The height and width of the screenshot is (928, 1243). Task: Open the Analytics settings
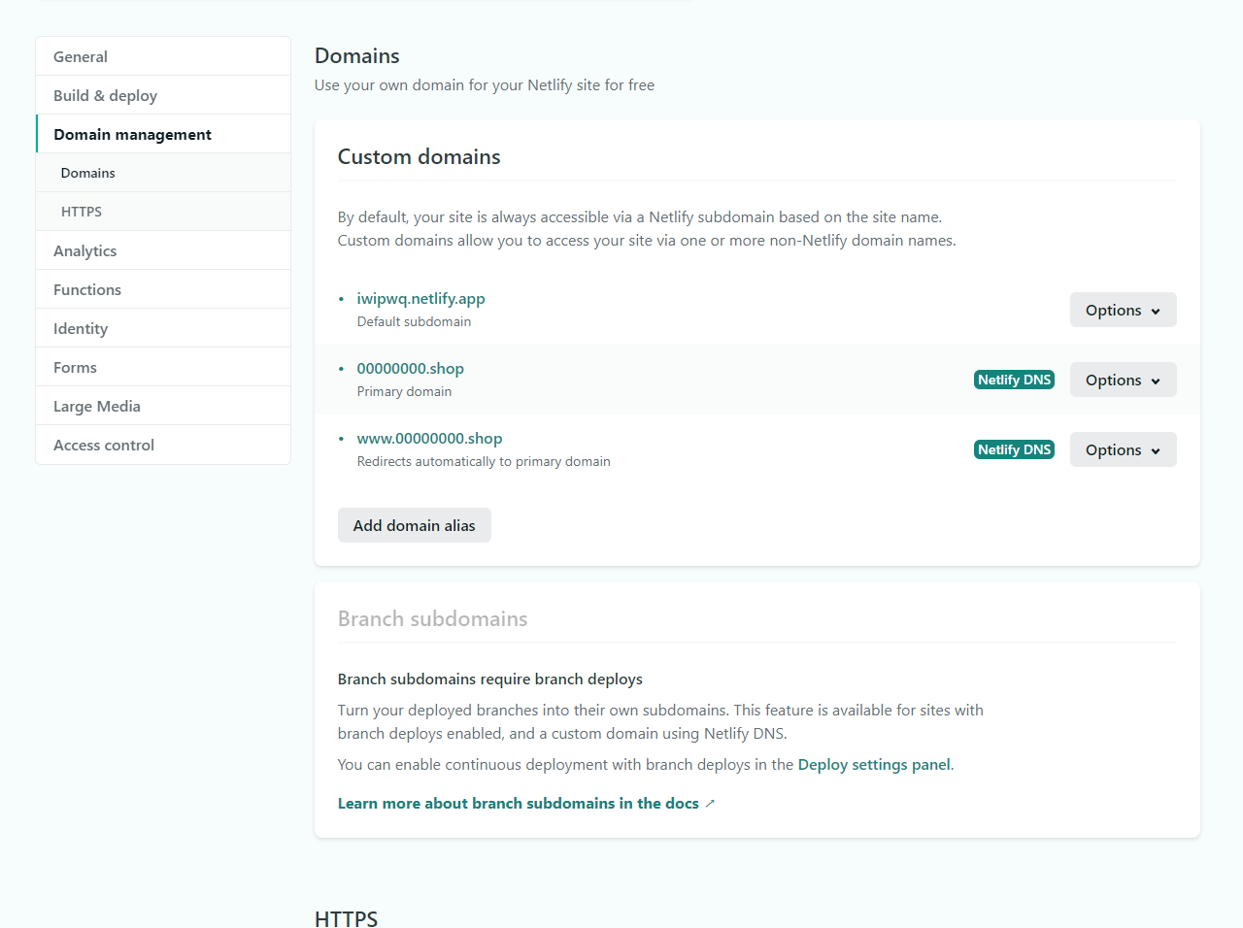coord(163,250)
